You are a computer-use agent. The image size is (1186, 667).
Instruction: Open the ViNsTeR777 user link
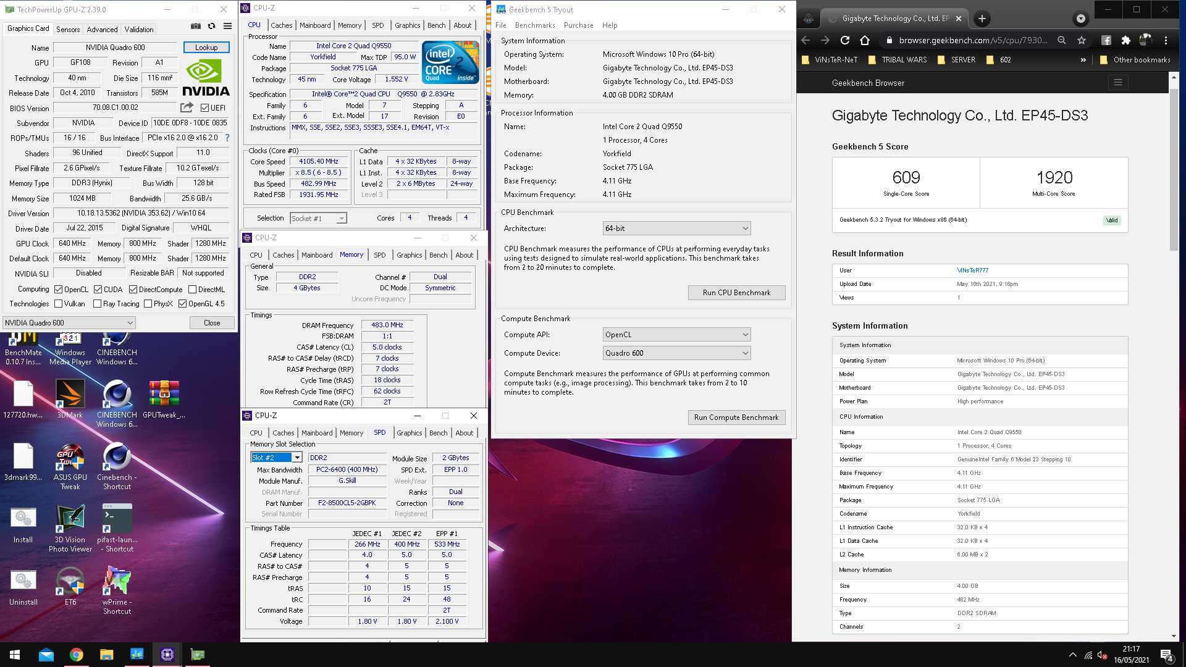(x=972, y=270)
